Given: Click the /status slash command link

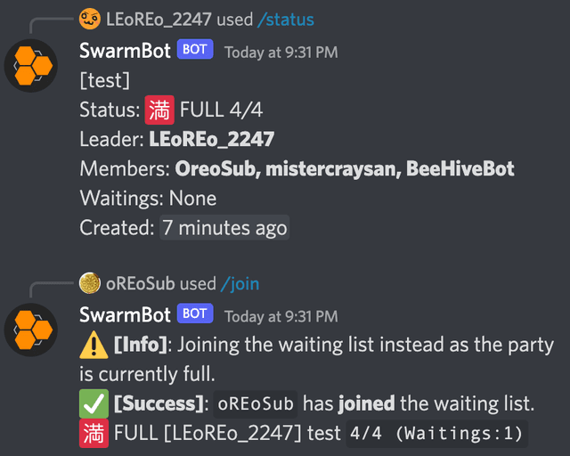Looking at the screenshot, I should (286, 19).
